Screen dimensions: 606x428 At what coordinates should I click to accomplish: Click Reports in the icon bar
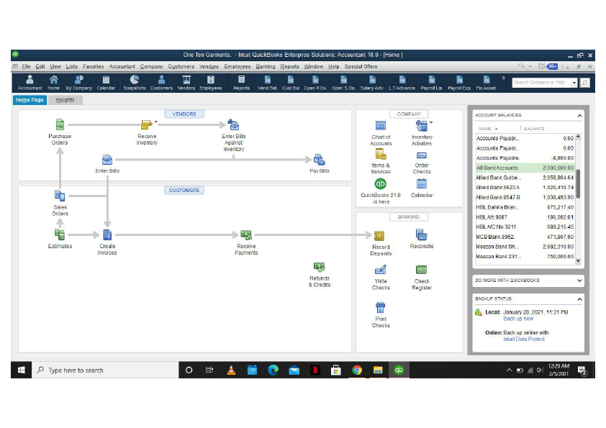tap(242, 83)
